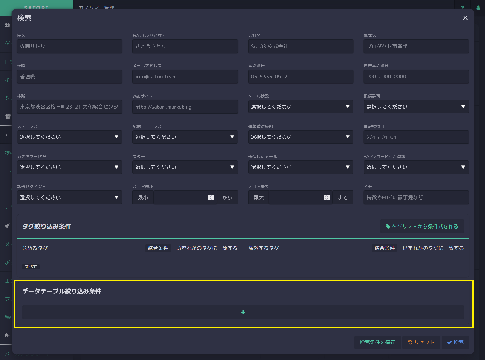Click the リセット button
The width and height of the screenshot is (485, 360).
421,342
